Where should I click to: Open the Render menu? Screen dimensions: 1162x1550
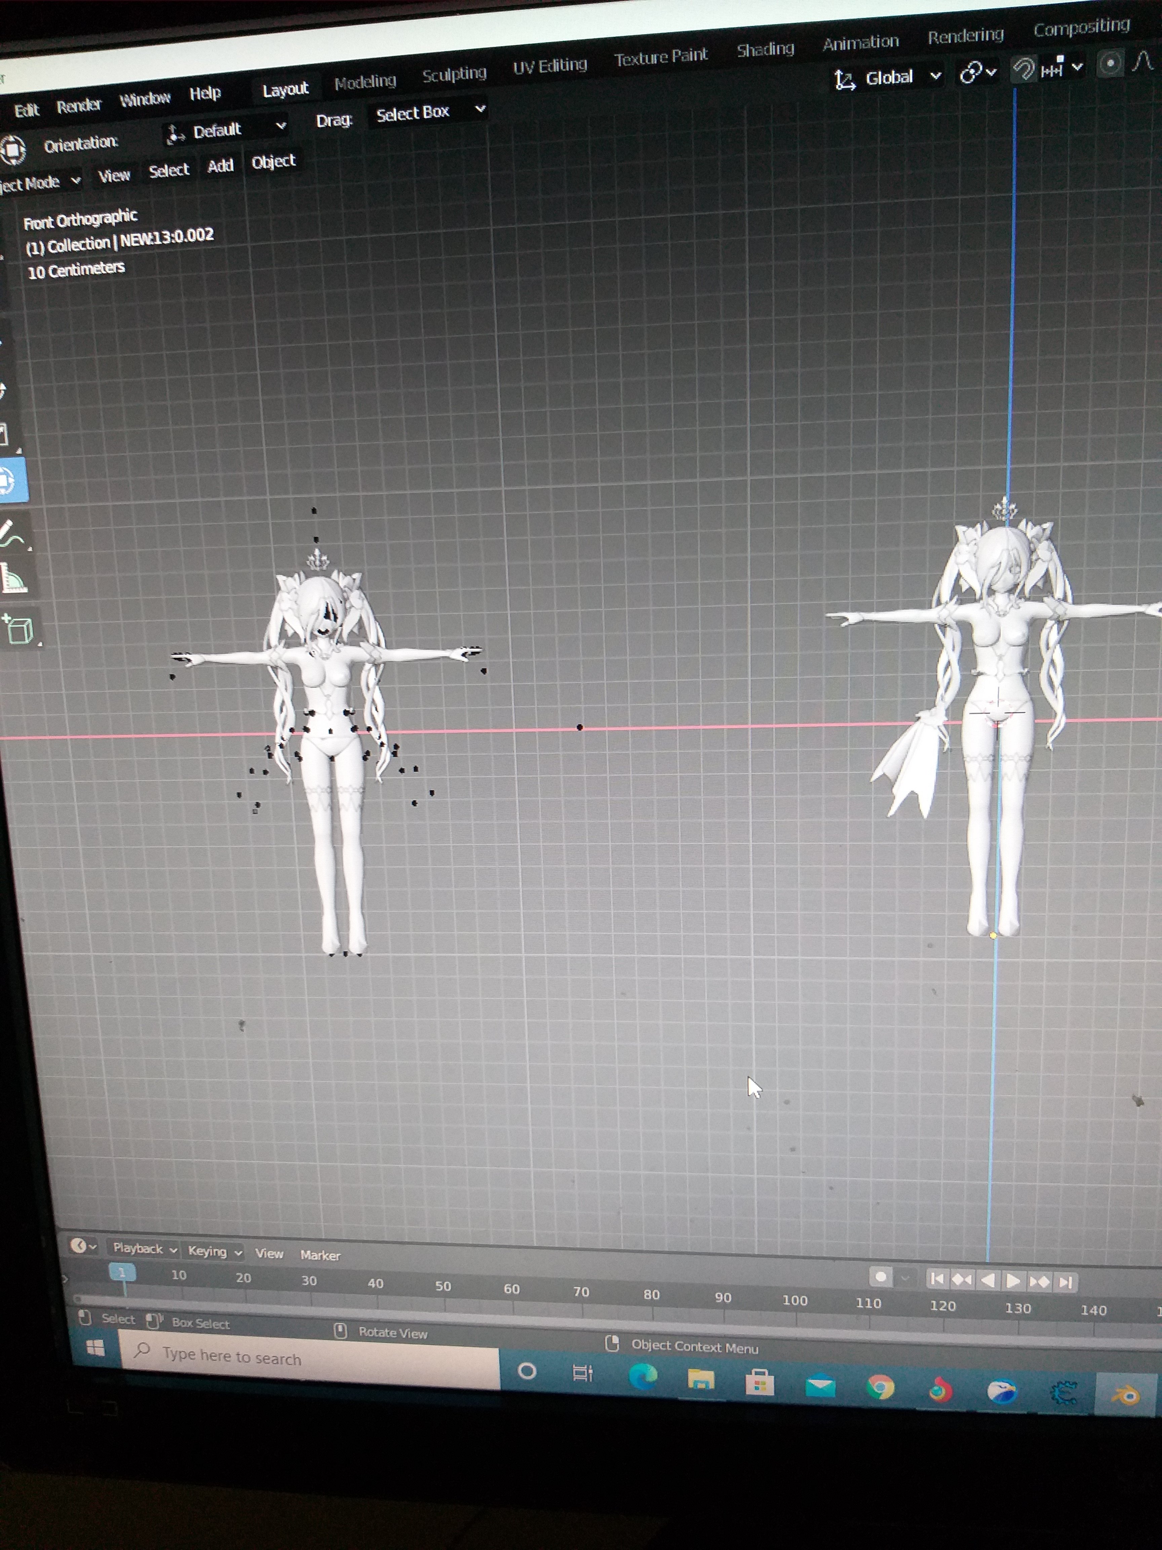[x=78, y=106]
